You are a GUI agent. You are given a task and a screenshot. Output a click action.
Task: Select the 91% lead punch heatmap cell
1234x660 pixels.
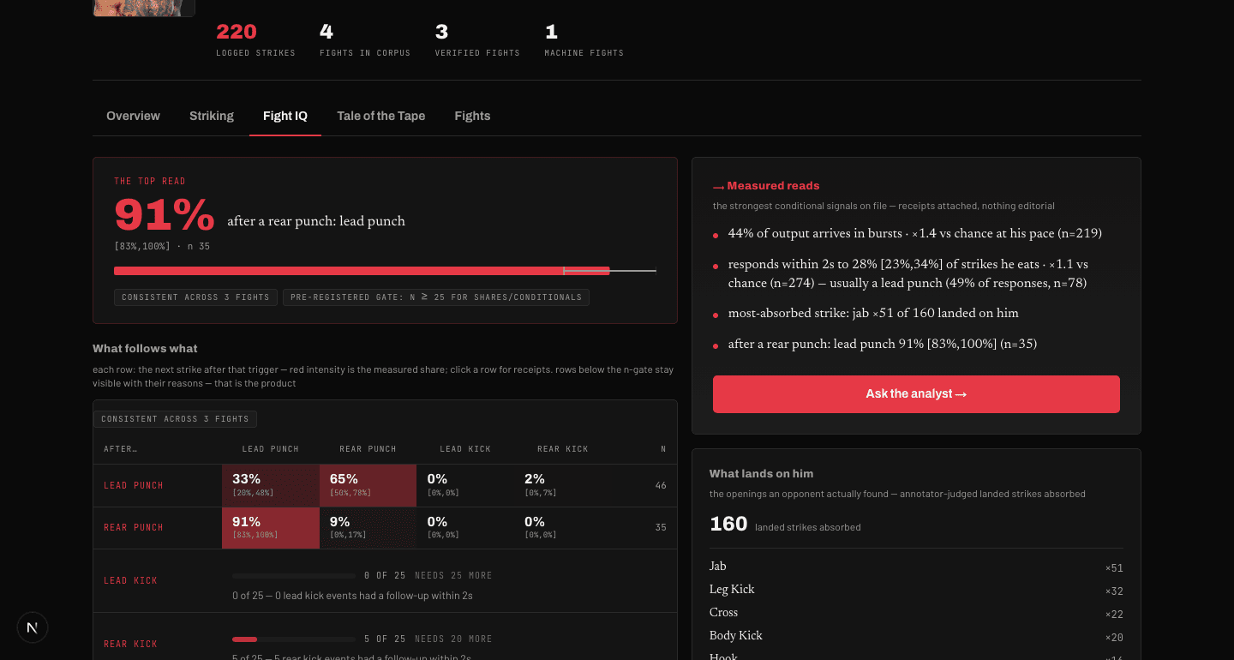[x=271, y=528]
